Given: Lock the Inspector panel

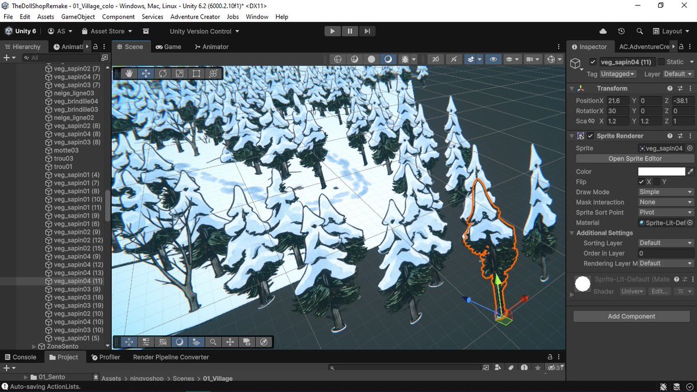Looking at the screenshot, I should pos(681,46).
